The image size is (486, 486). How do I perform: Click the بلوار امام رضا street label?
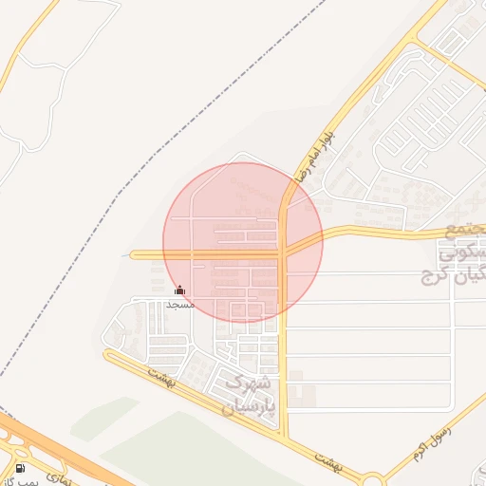[315, 159]
